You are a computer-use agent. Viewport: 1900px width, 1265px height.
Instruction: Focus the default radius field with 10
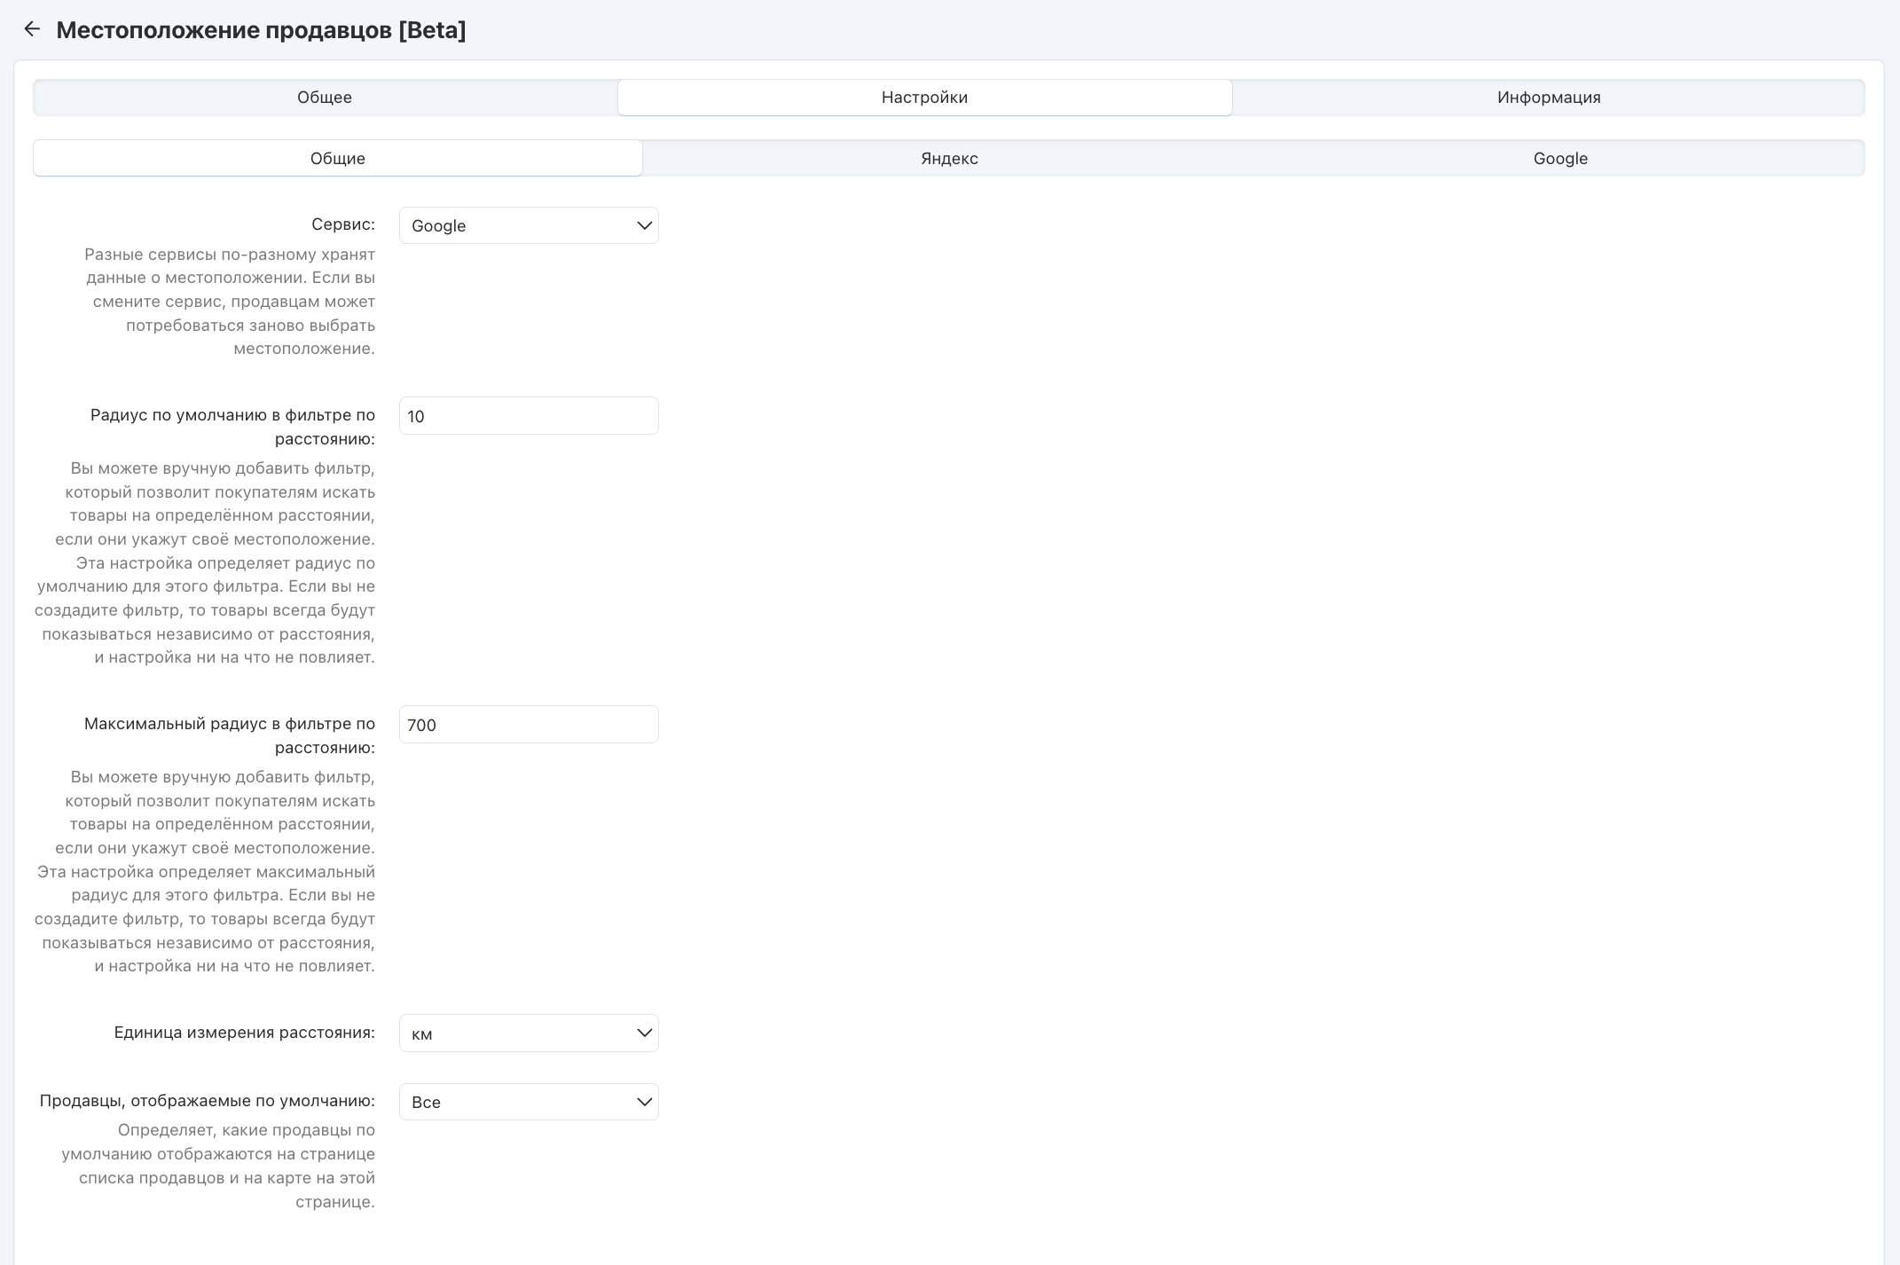[x=528, y=416]
